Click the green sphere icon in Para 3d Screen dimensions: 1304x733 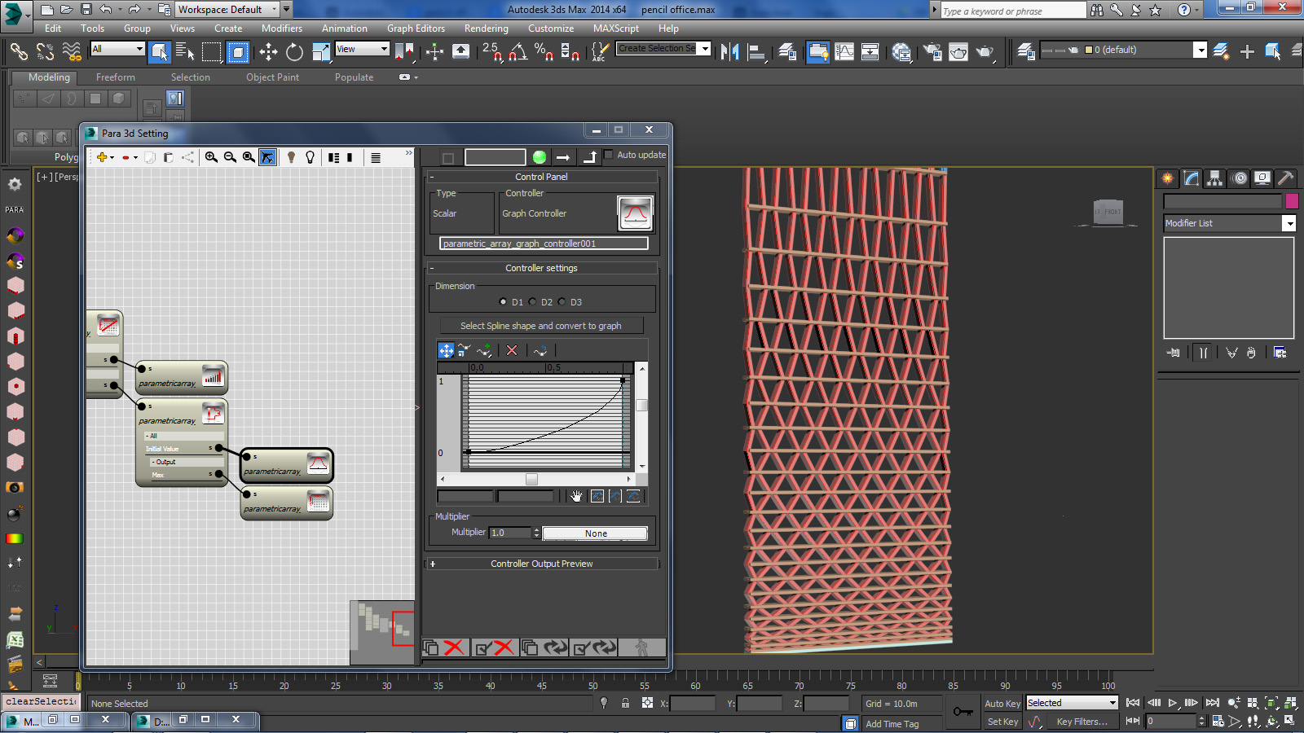coord(540,157)
